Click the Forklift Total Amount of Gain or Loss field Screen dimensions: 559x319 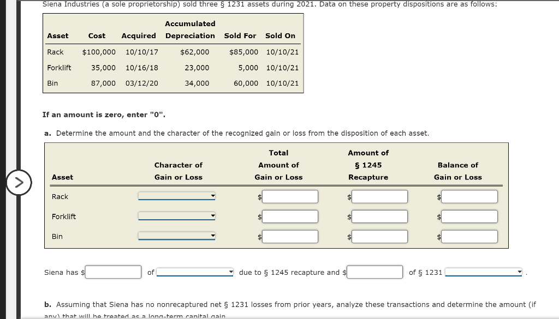click(x=290, y=216)
